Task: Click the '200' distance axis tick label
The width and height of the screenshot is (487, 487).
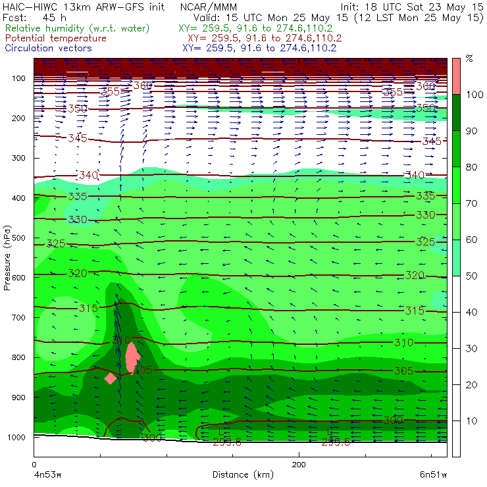Action: pyautogui.click(x=299, y=465)
